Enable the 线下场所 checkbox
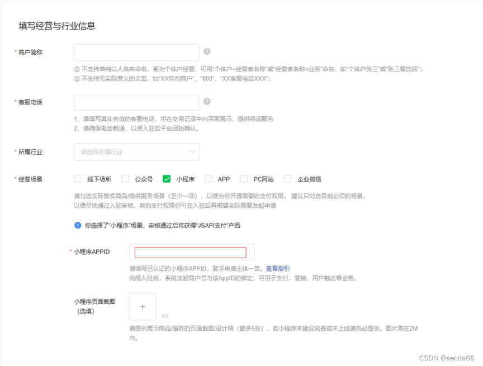The image size is (483, 366). [x=78, y=178]
